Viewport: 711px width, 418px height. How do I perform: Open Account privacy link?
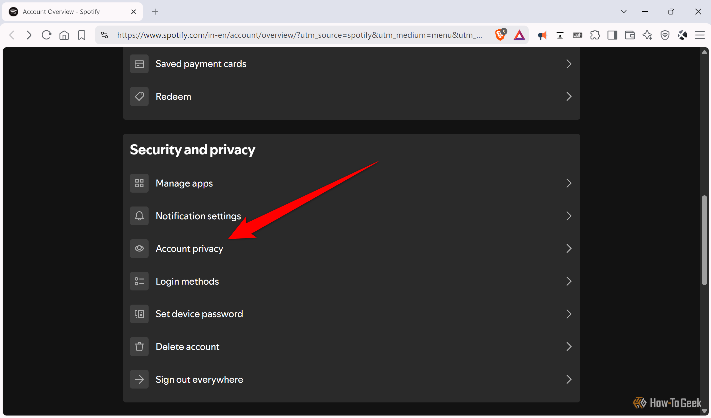pyautogui.click(x=189, y=249)
